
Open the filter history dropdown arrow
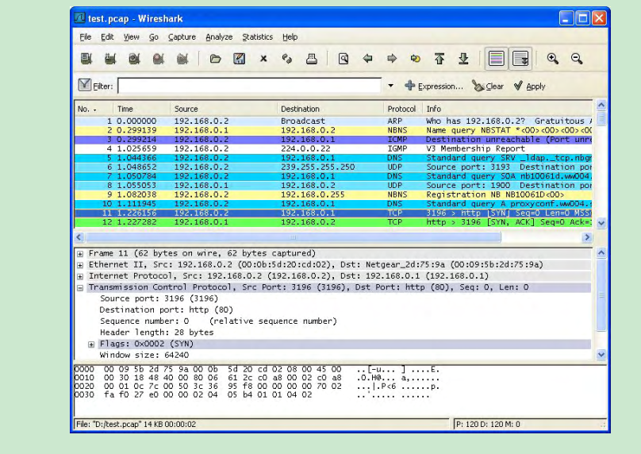pos(391,87)
